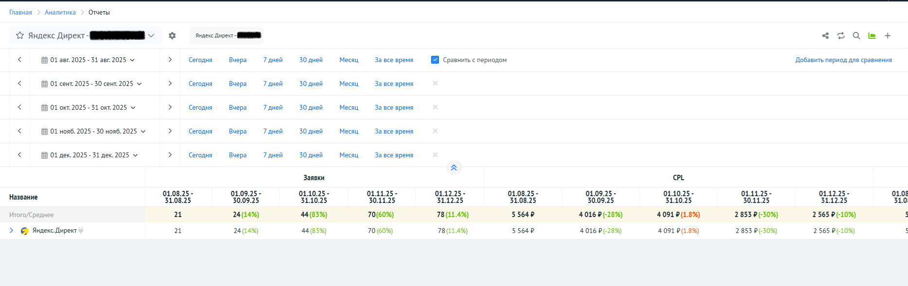Select 'Сегодня' in the August period row
Screen dimensions: 908x286
[200, 60]
